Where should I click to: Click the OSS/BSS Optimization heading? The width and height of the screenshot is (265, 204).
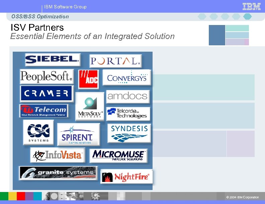[40, 16]
